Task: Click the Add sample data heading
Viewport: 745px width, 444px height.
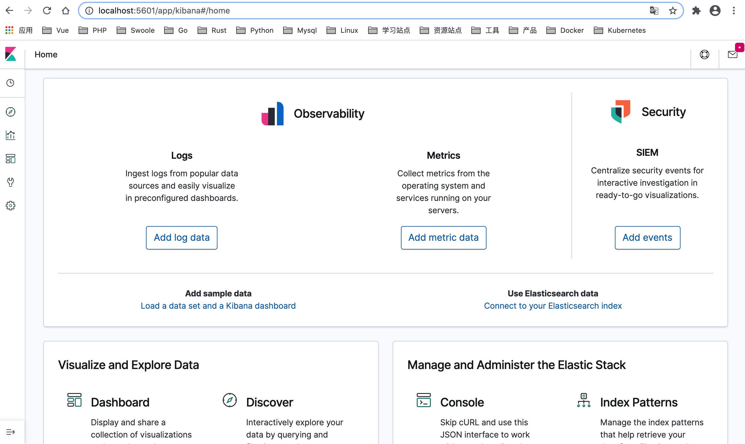Action: coord(218,293)
